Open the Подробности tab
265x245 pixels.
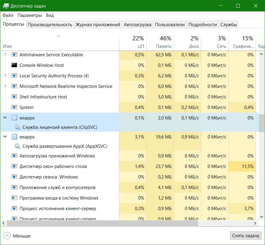click(203, 25)
